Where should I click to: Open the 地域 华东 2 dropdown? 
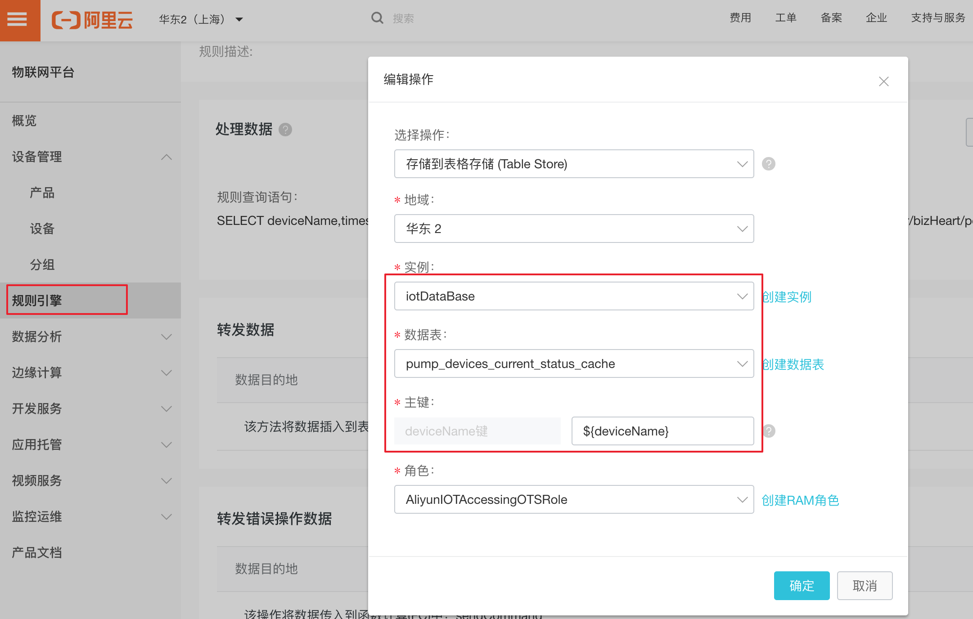pyautogui.click(x=574, y=229)
